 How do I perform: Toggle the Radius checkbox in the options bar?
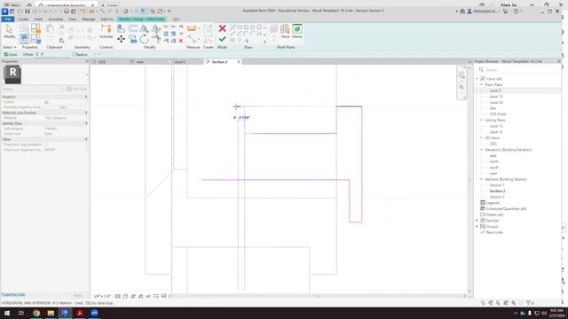(74, 55)
